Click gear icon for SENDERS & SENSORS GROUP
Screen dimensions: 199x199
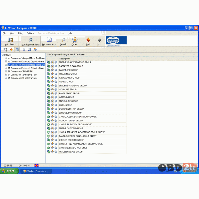coord(48,85)
